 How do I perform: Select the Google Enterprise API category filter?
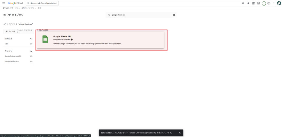[x=13, y=56]
